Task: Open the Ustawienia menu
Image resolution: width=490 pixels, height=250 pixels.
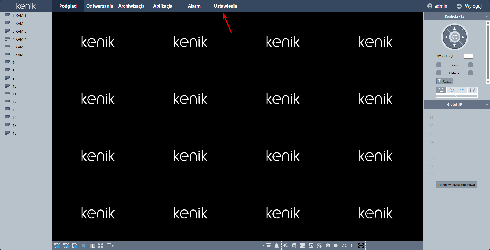Action: 225,6
